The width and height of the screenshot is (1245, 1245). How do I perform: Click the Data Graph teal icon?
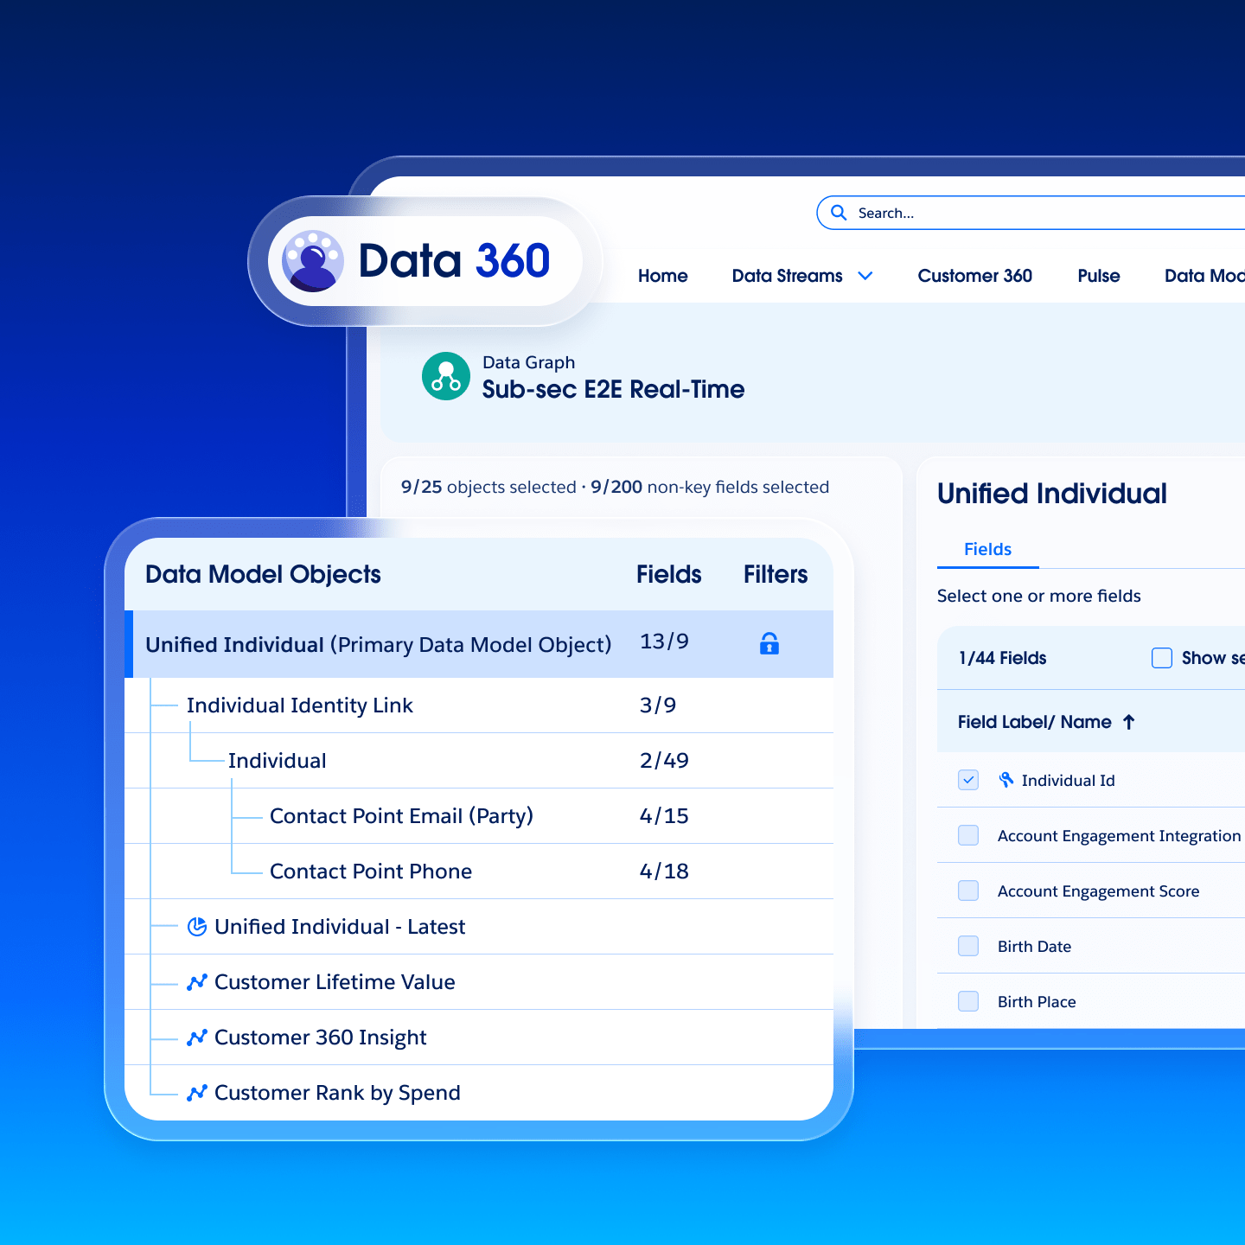point(446,376)
